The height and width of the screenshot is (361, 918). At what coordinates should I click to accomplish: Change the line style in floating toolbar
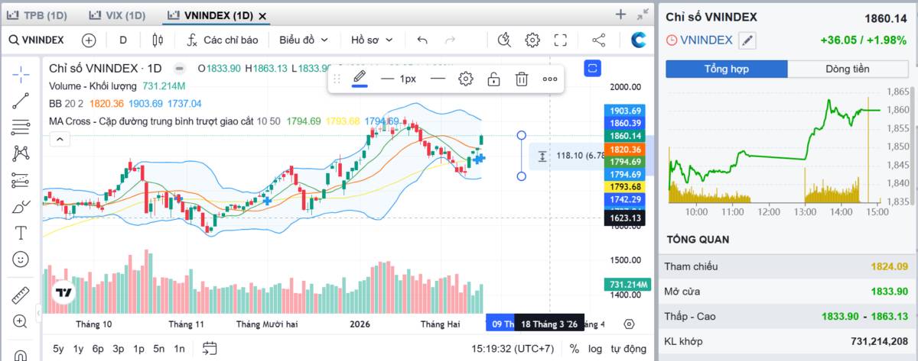[x=438, y=79]
